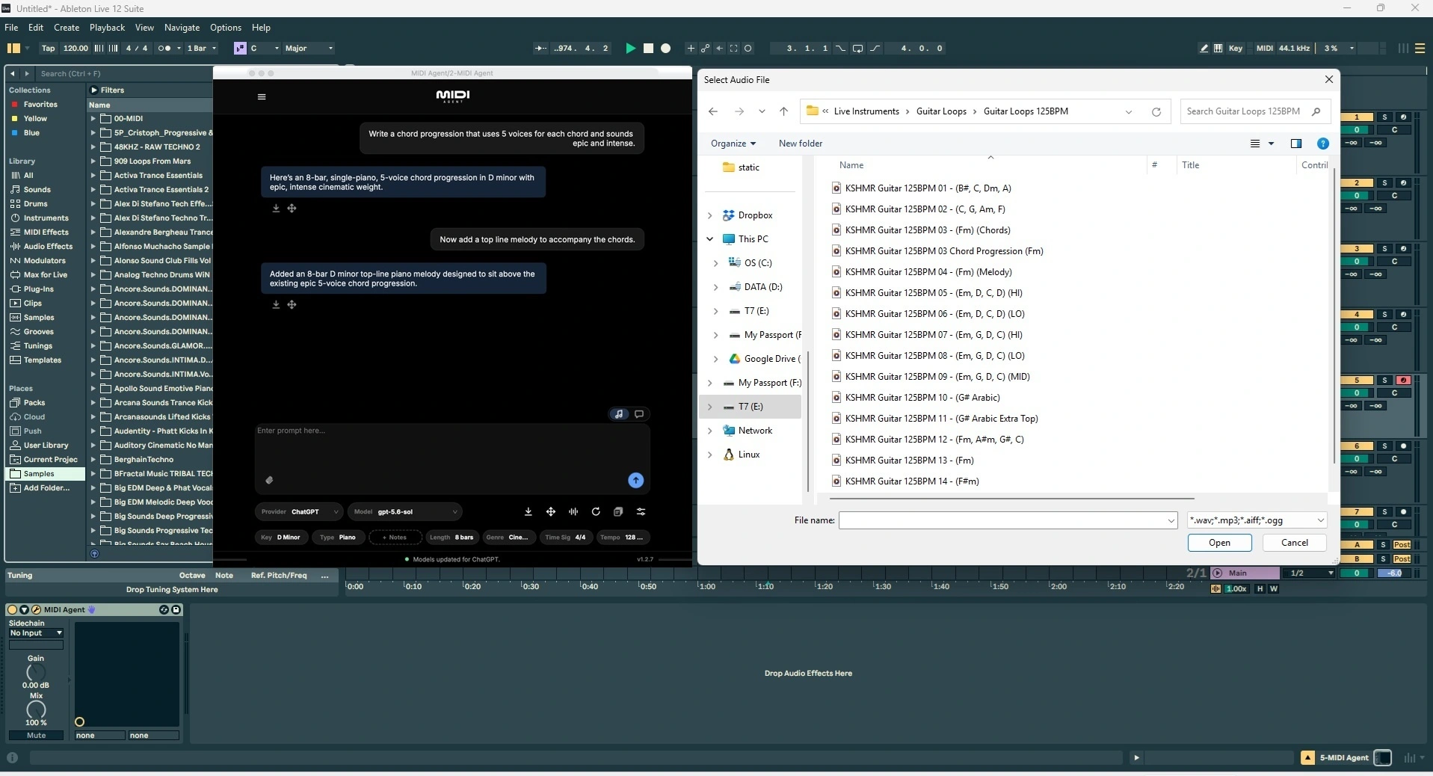Viewport: 1433px width, 776px height.
Task: Open the Navigate menu
Action: [x=182, y=28]
